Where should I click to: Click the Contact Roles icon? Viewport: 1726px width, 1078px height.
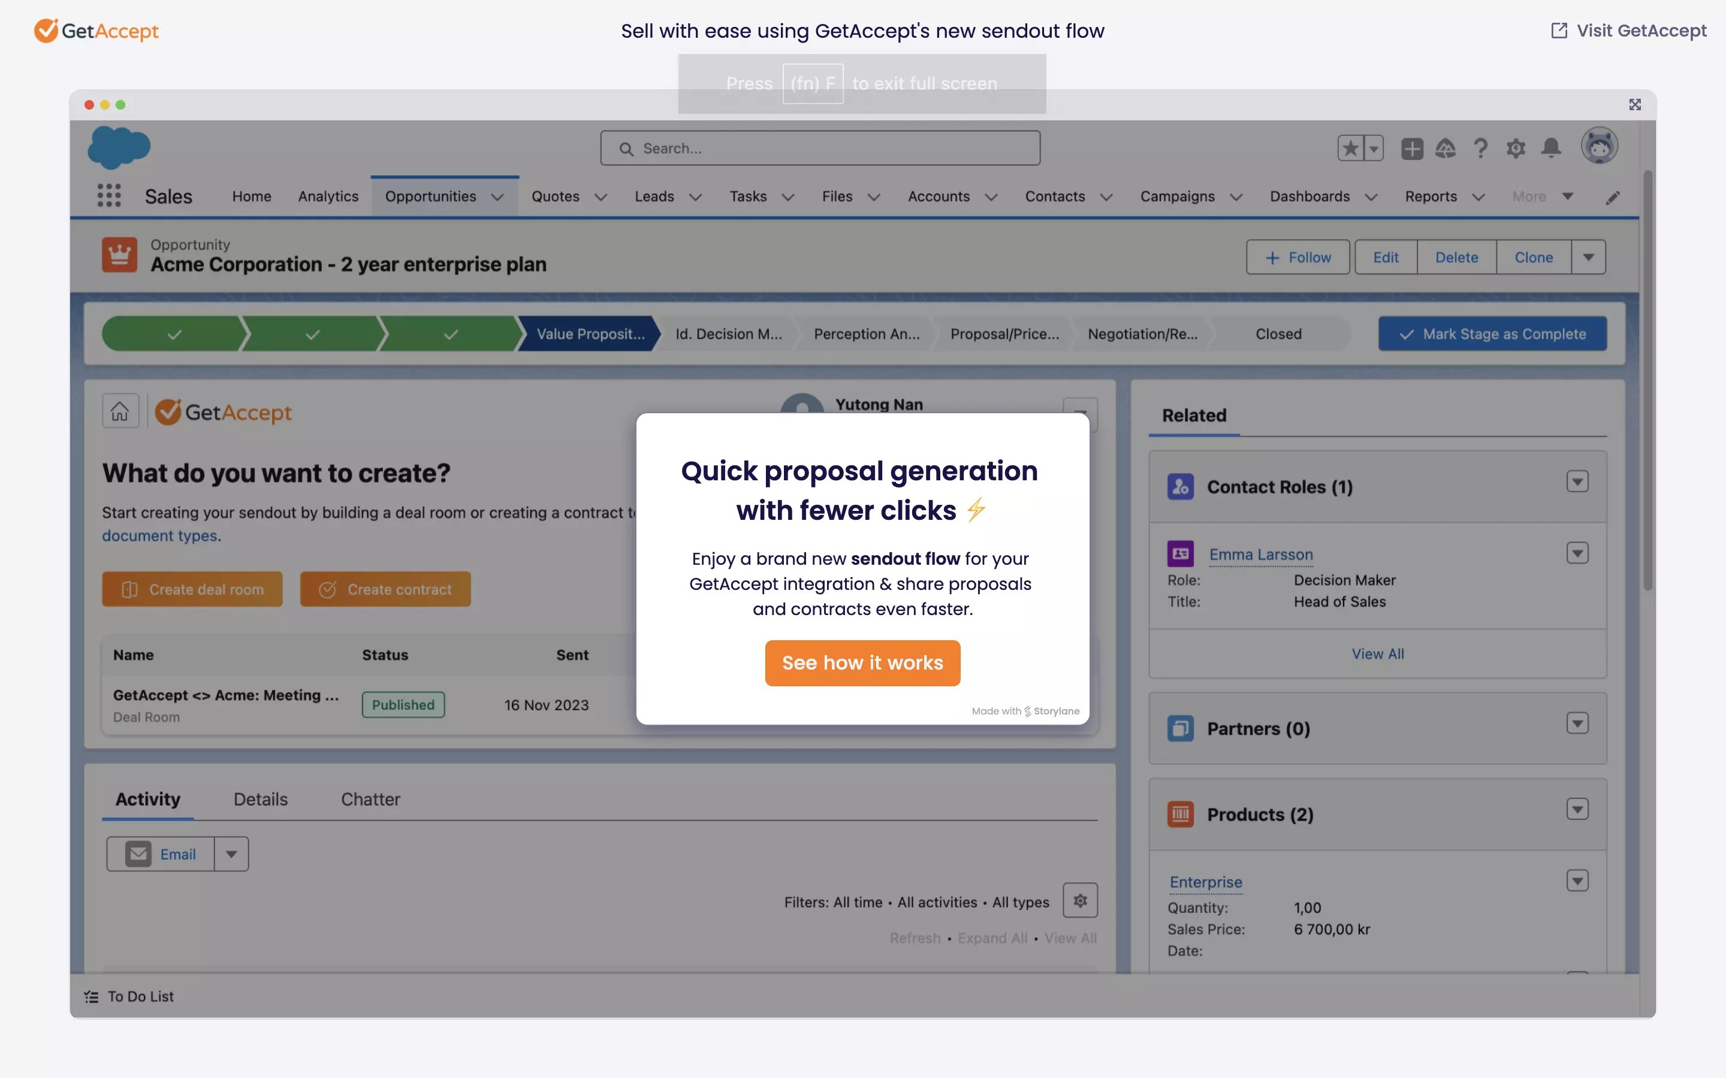[x=1181, y=486]
